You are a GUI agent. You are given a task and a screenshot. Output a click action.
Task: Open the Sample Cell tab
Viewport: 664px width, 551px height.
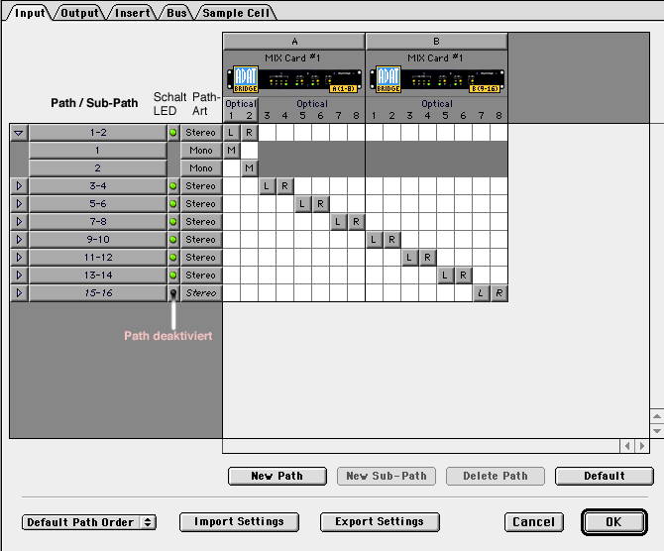click(x=238, y=13)
